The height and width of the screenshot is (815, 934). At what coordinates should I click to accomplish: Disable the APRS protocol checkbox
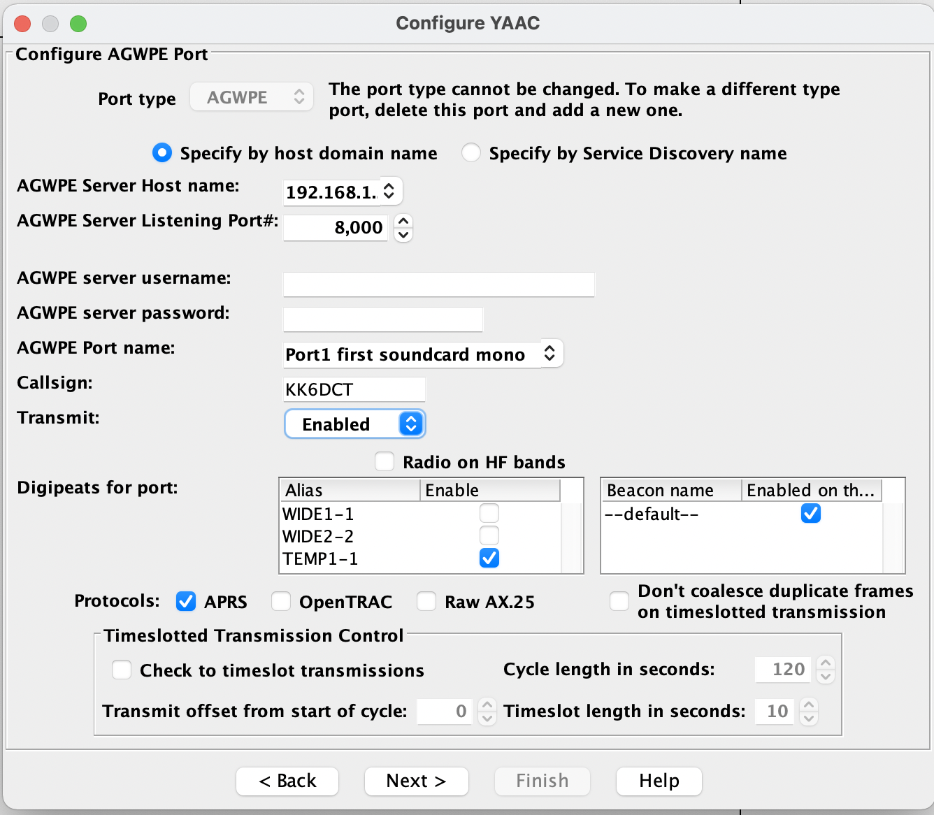(185, 601)
